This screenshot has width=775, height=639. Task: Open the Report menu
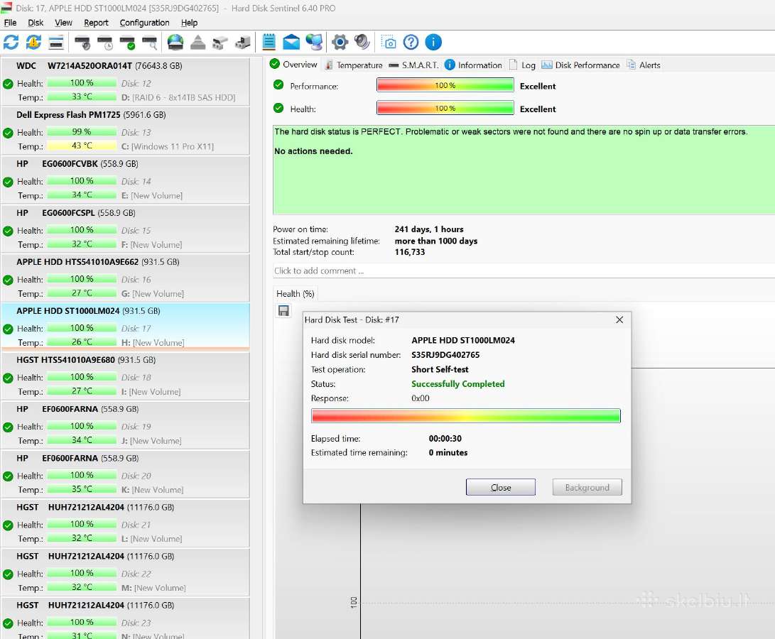(96, 23)
